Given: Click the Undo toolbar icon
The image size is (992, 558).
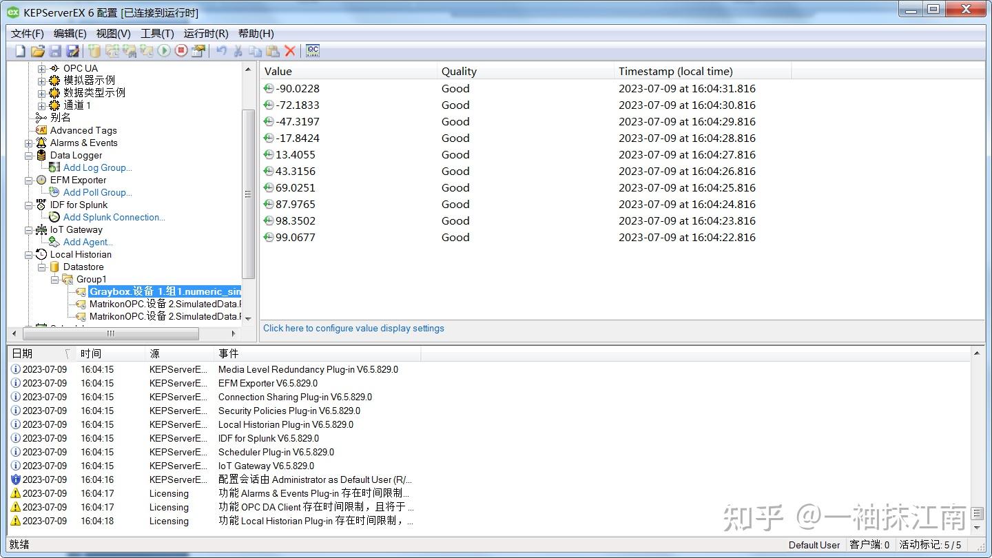Looking at the screenshot, I should click(219, 51).
